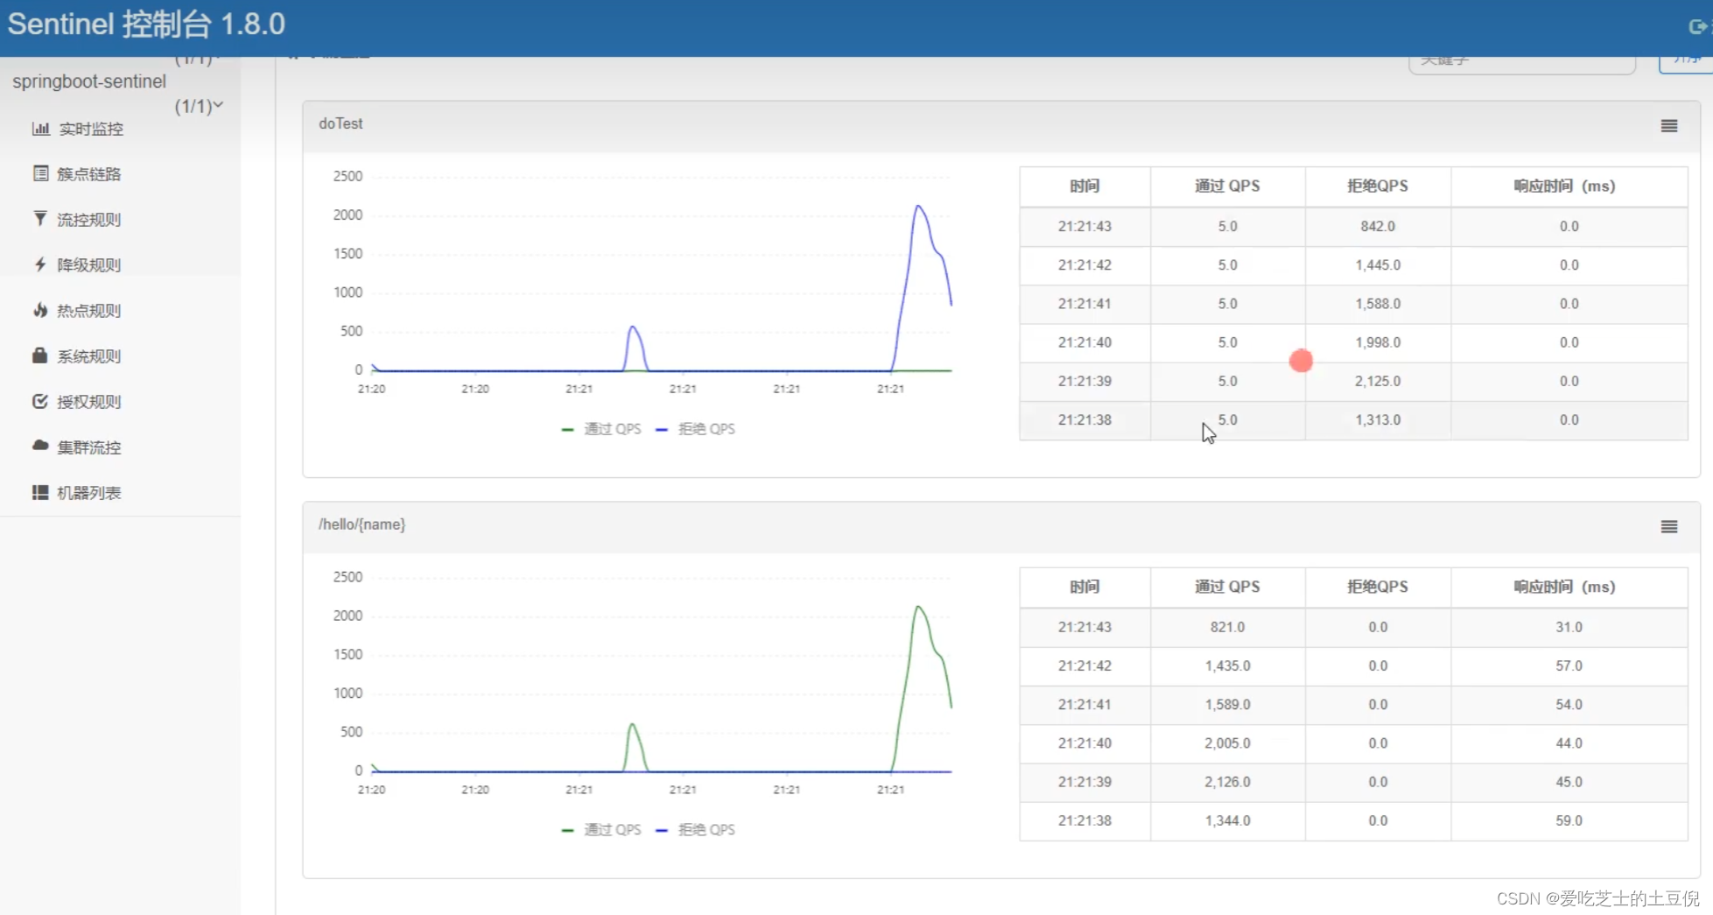
Task: Click the 21:21:43 time cell in the doTest table
Action: click(1085, 226)
